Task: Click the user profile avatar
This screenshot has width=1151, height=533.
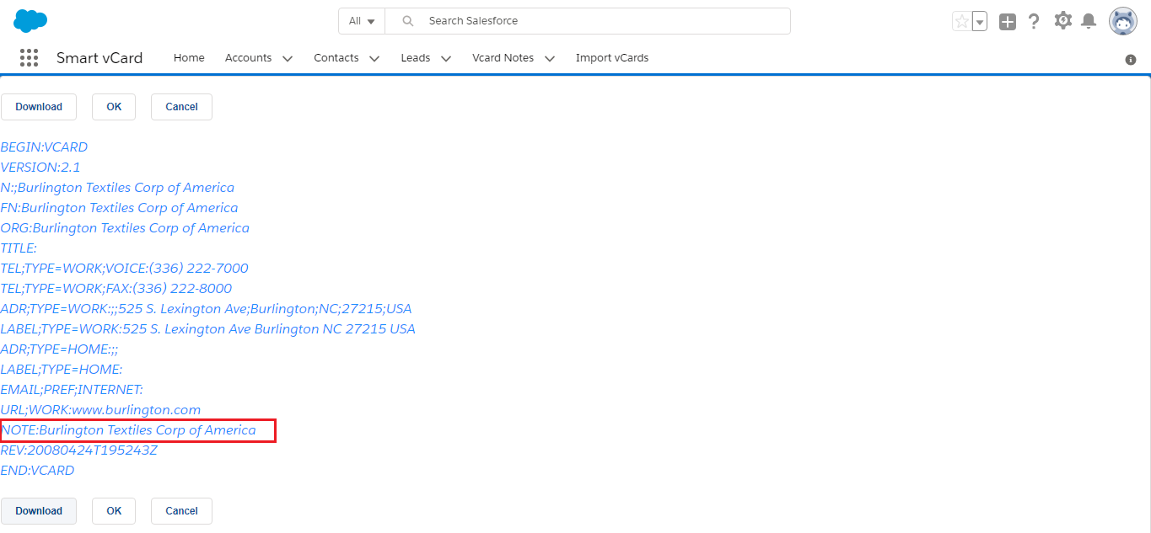Action: tap(1122, 21)
